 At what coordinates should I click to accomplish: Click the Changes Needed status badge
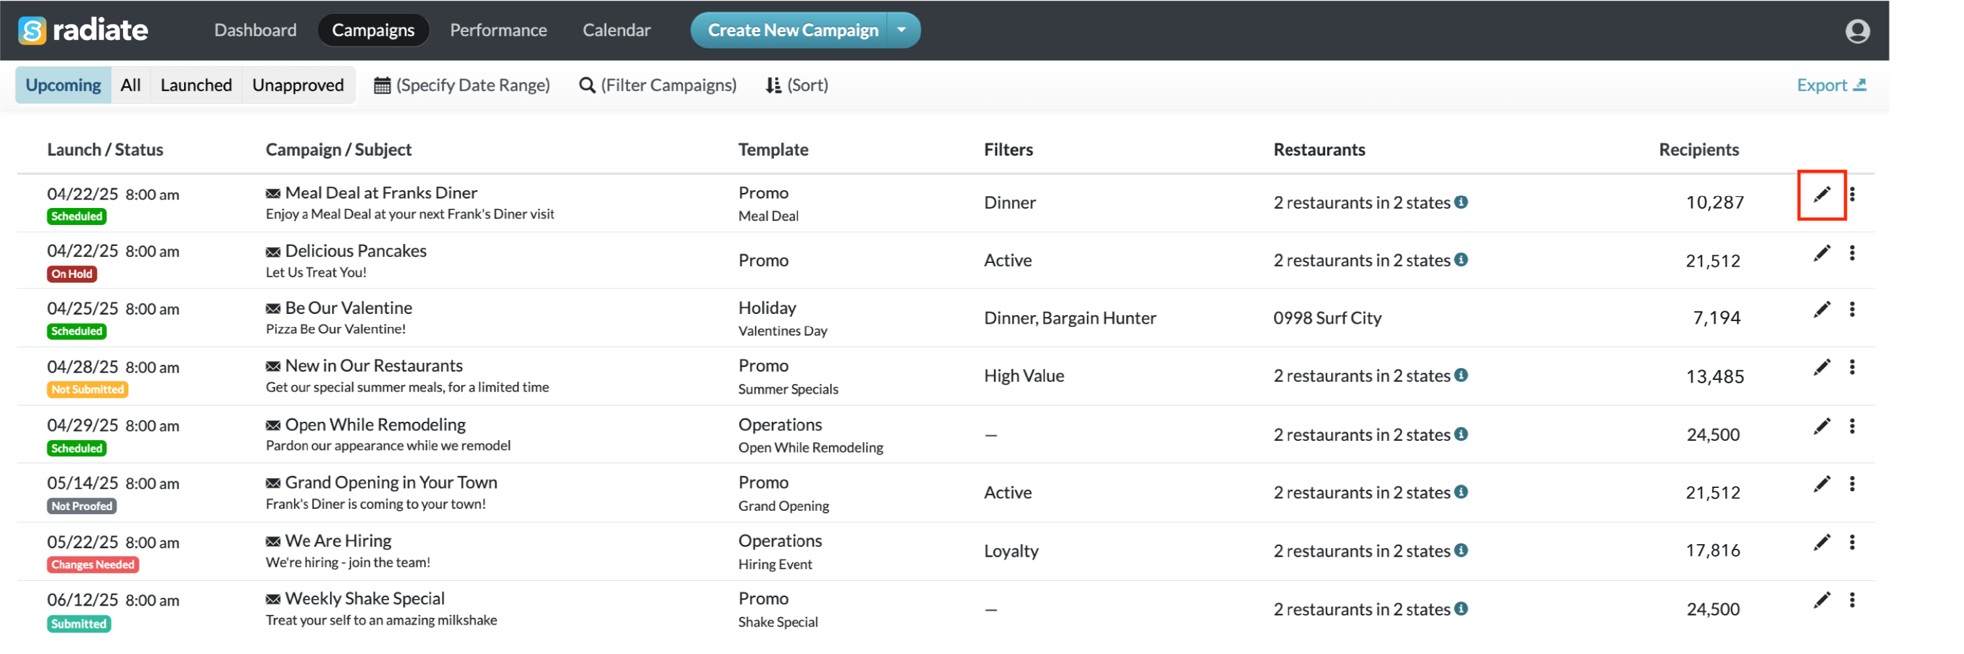point(93,565)
